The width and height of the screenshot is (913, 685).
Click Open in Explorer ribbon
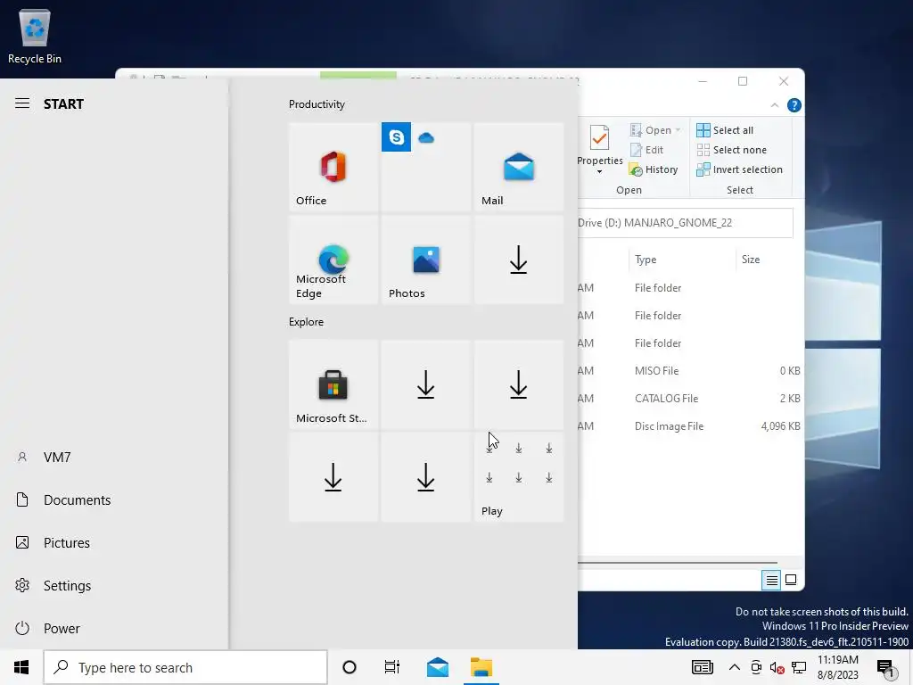click(651, 130)
